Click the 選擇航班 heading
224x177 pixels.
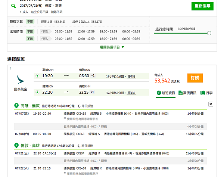point(16,59)
